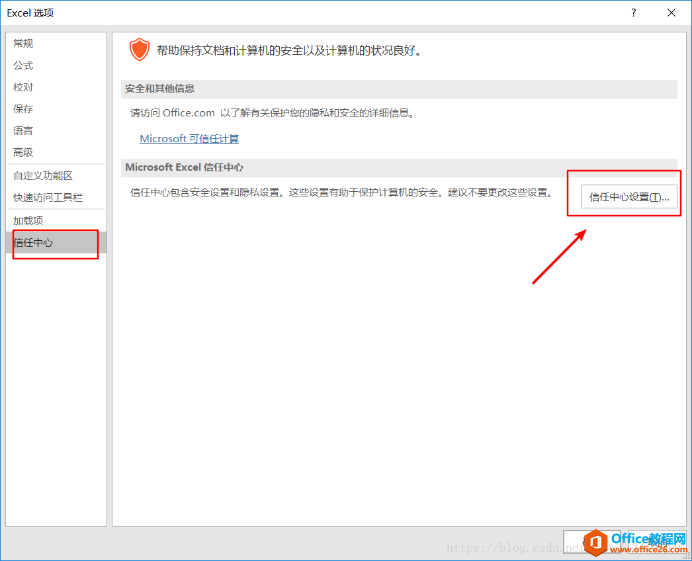Open the 保存 options page
The height and width of the screenshot is (561, 692).
click(x=22, y=108)
